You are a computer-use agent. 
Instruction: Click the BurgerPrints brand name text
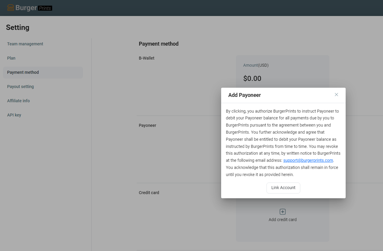[x=34, y=8]
